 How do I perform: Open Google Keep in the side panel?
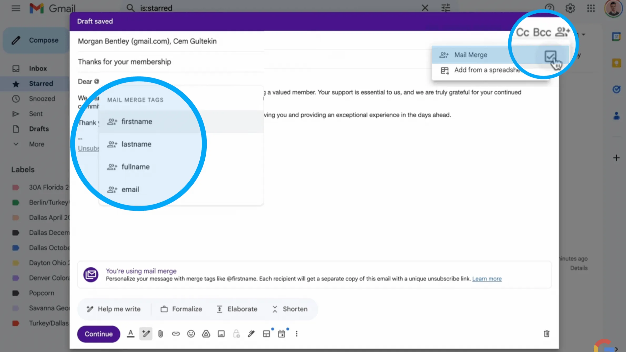[x=616, y=63]
